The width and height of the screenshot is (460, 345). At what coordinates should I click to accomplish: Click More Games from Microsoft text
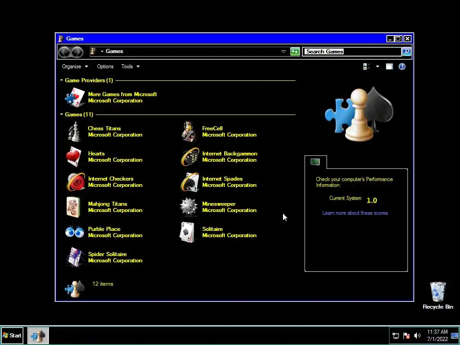coord(122,94)
